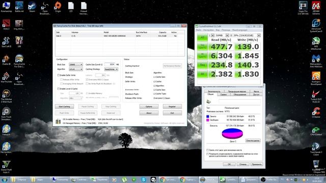
Task: Launch the Steam desktop icon
Action: pyautogui.click(x=32, y=7)
